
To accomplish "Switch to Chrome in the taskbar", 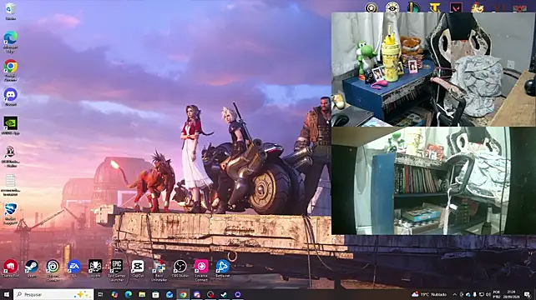I will pyautogui.click(x=183, y=294).
